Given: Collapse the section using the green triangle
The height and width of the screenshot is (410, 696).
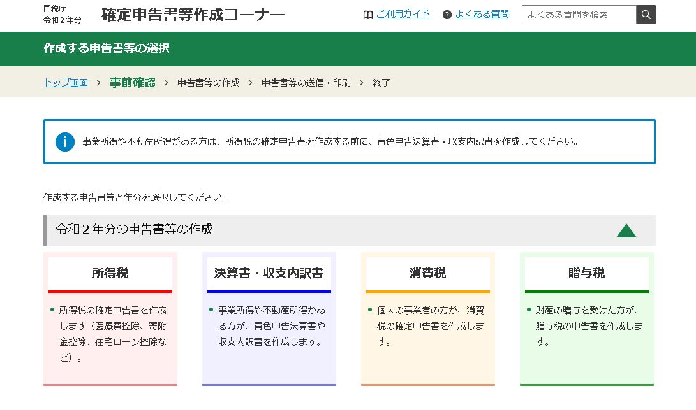Looking at the screenshot, I should pos(626,230).
